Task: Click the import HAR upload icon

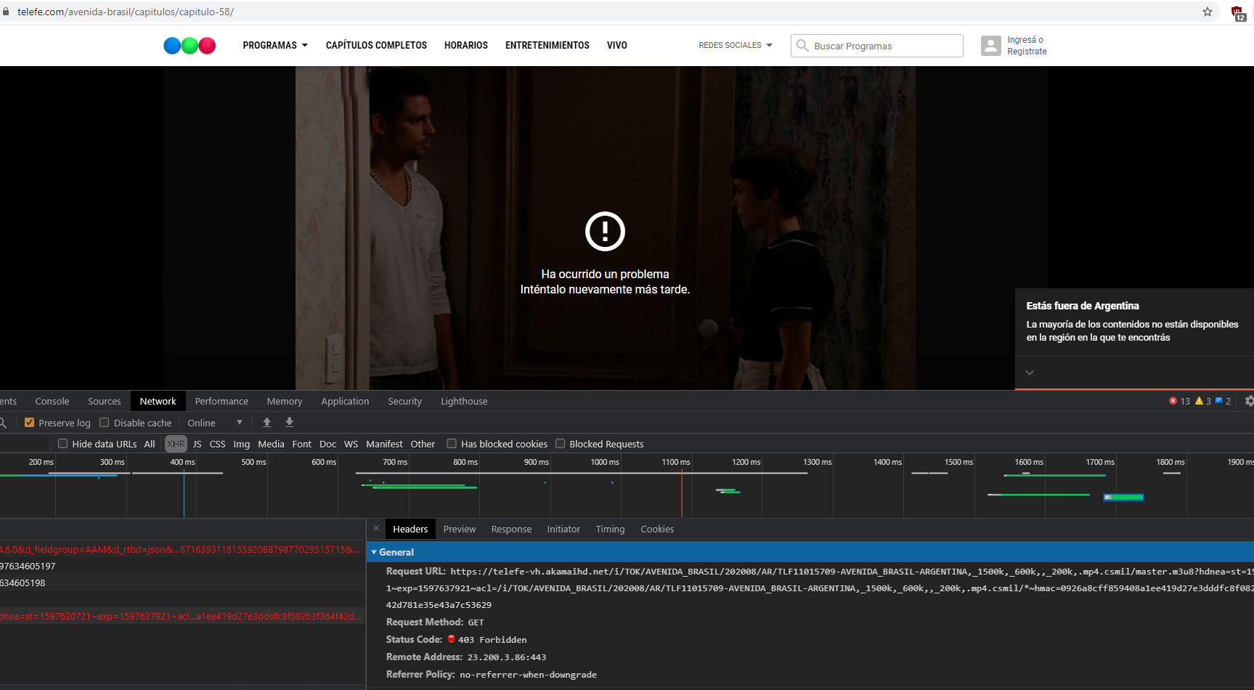Action: (x=266, y=422)
